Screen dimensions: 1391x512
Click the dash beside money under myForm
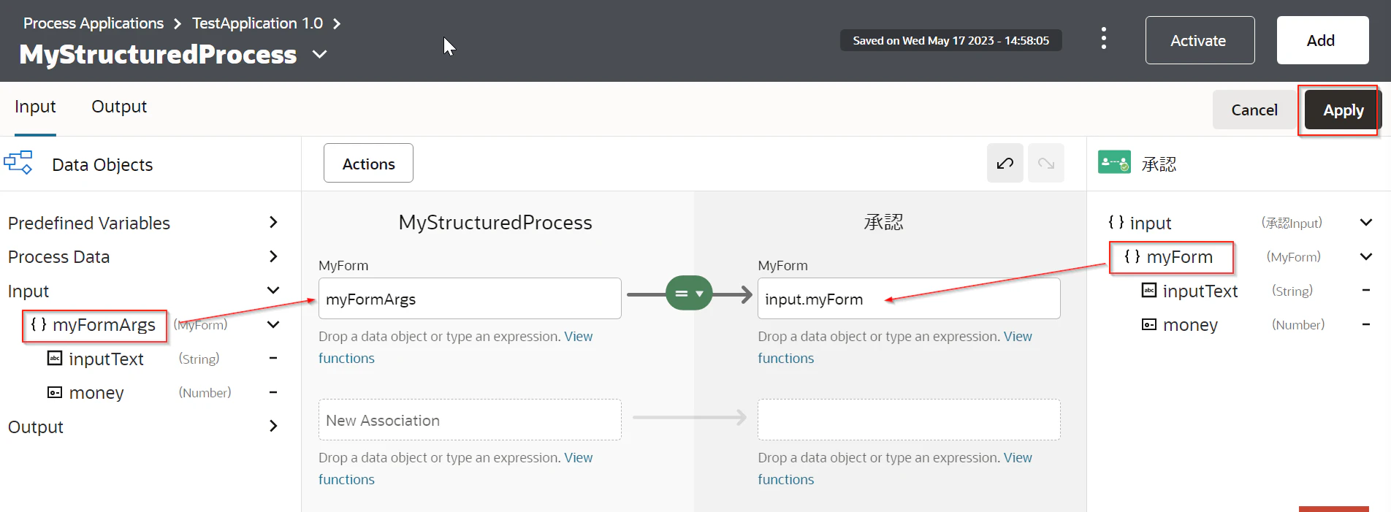(1366, 324)
